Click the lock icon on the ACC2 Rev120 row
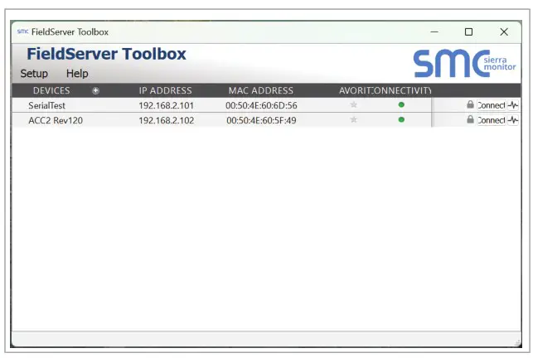Viewport: 533px width, 358px height. [470, 119]
